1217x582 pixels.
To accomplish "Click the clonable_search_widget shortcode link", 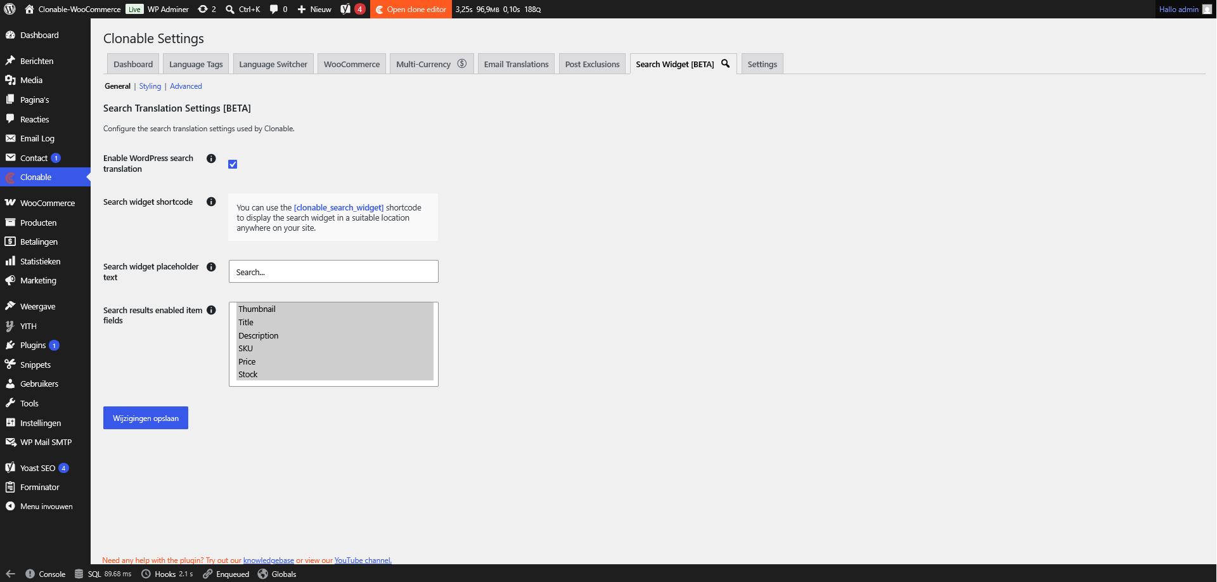I will [x=338, y=207].
